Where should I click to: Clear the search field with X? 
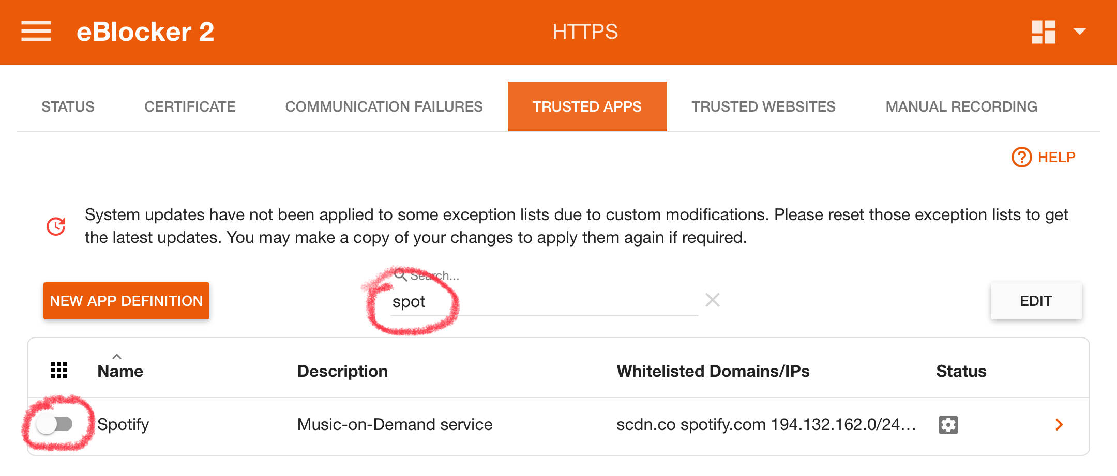pyautogui.click(x=713, y=300)
